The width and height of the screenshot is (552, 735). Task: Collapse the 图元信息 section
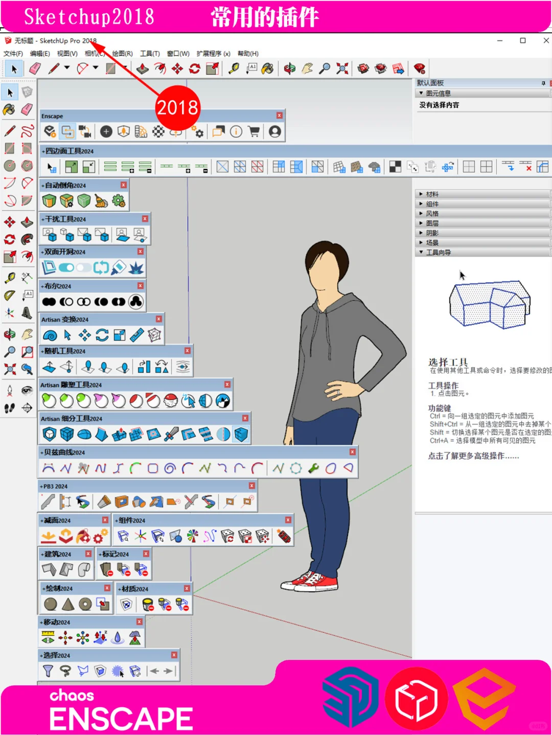click(420, 93)
